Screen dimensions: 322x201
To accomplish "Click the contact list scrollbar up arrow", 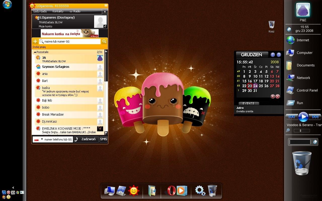I will [106, 52].
